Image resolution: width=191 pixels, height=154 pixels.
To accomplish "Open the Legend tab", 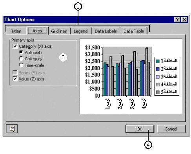I will click(x=81, y=31).
